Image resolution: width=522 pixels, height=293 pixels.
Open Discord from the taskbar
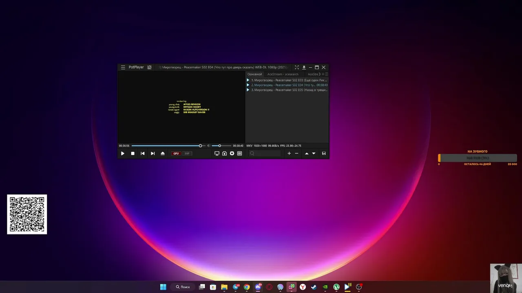pyautogui.click(x=258, y=287)
